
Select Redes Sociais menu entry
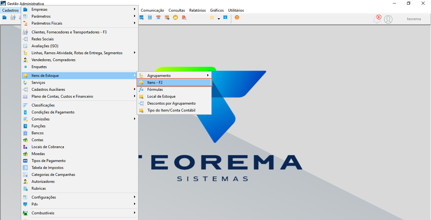80,39
